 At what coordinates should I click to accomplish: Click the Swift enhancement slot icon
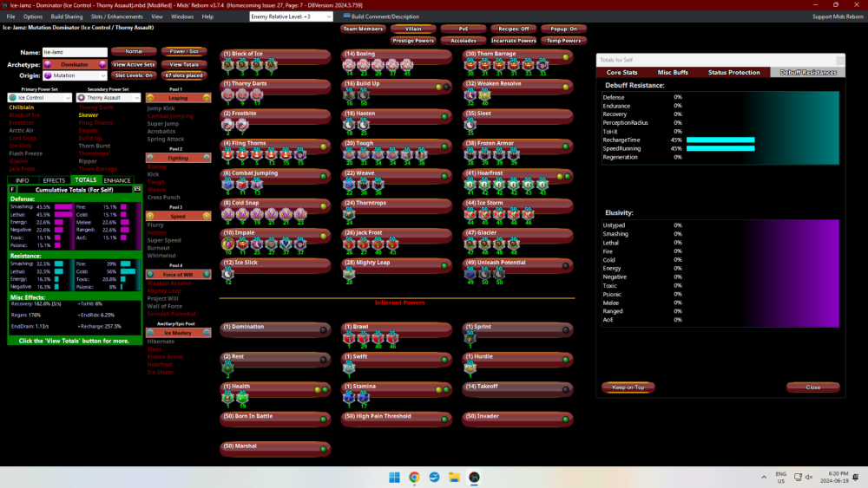coord(349,367)
